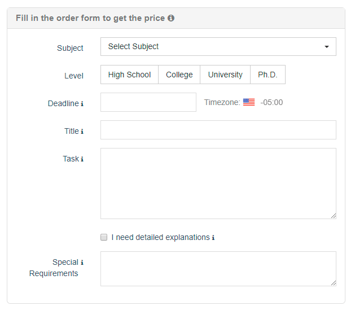Screen dimensions: 355x310
Task: Select the High School level
Action: click(x=129, y=75)
